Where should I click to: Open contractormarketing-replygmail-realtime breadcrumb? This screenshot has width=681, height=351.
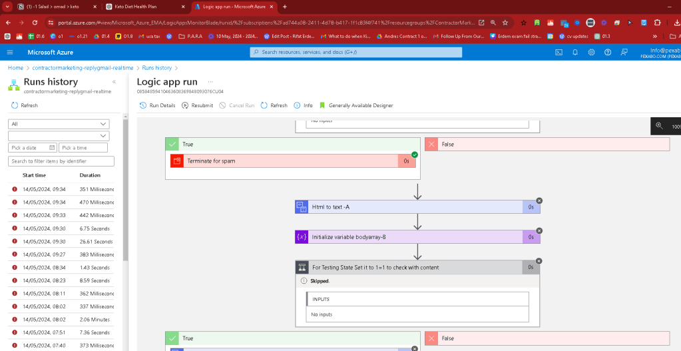point(83,68)
